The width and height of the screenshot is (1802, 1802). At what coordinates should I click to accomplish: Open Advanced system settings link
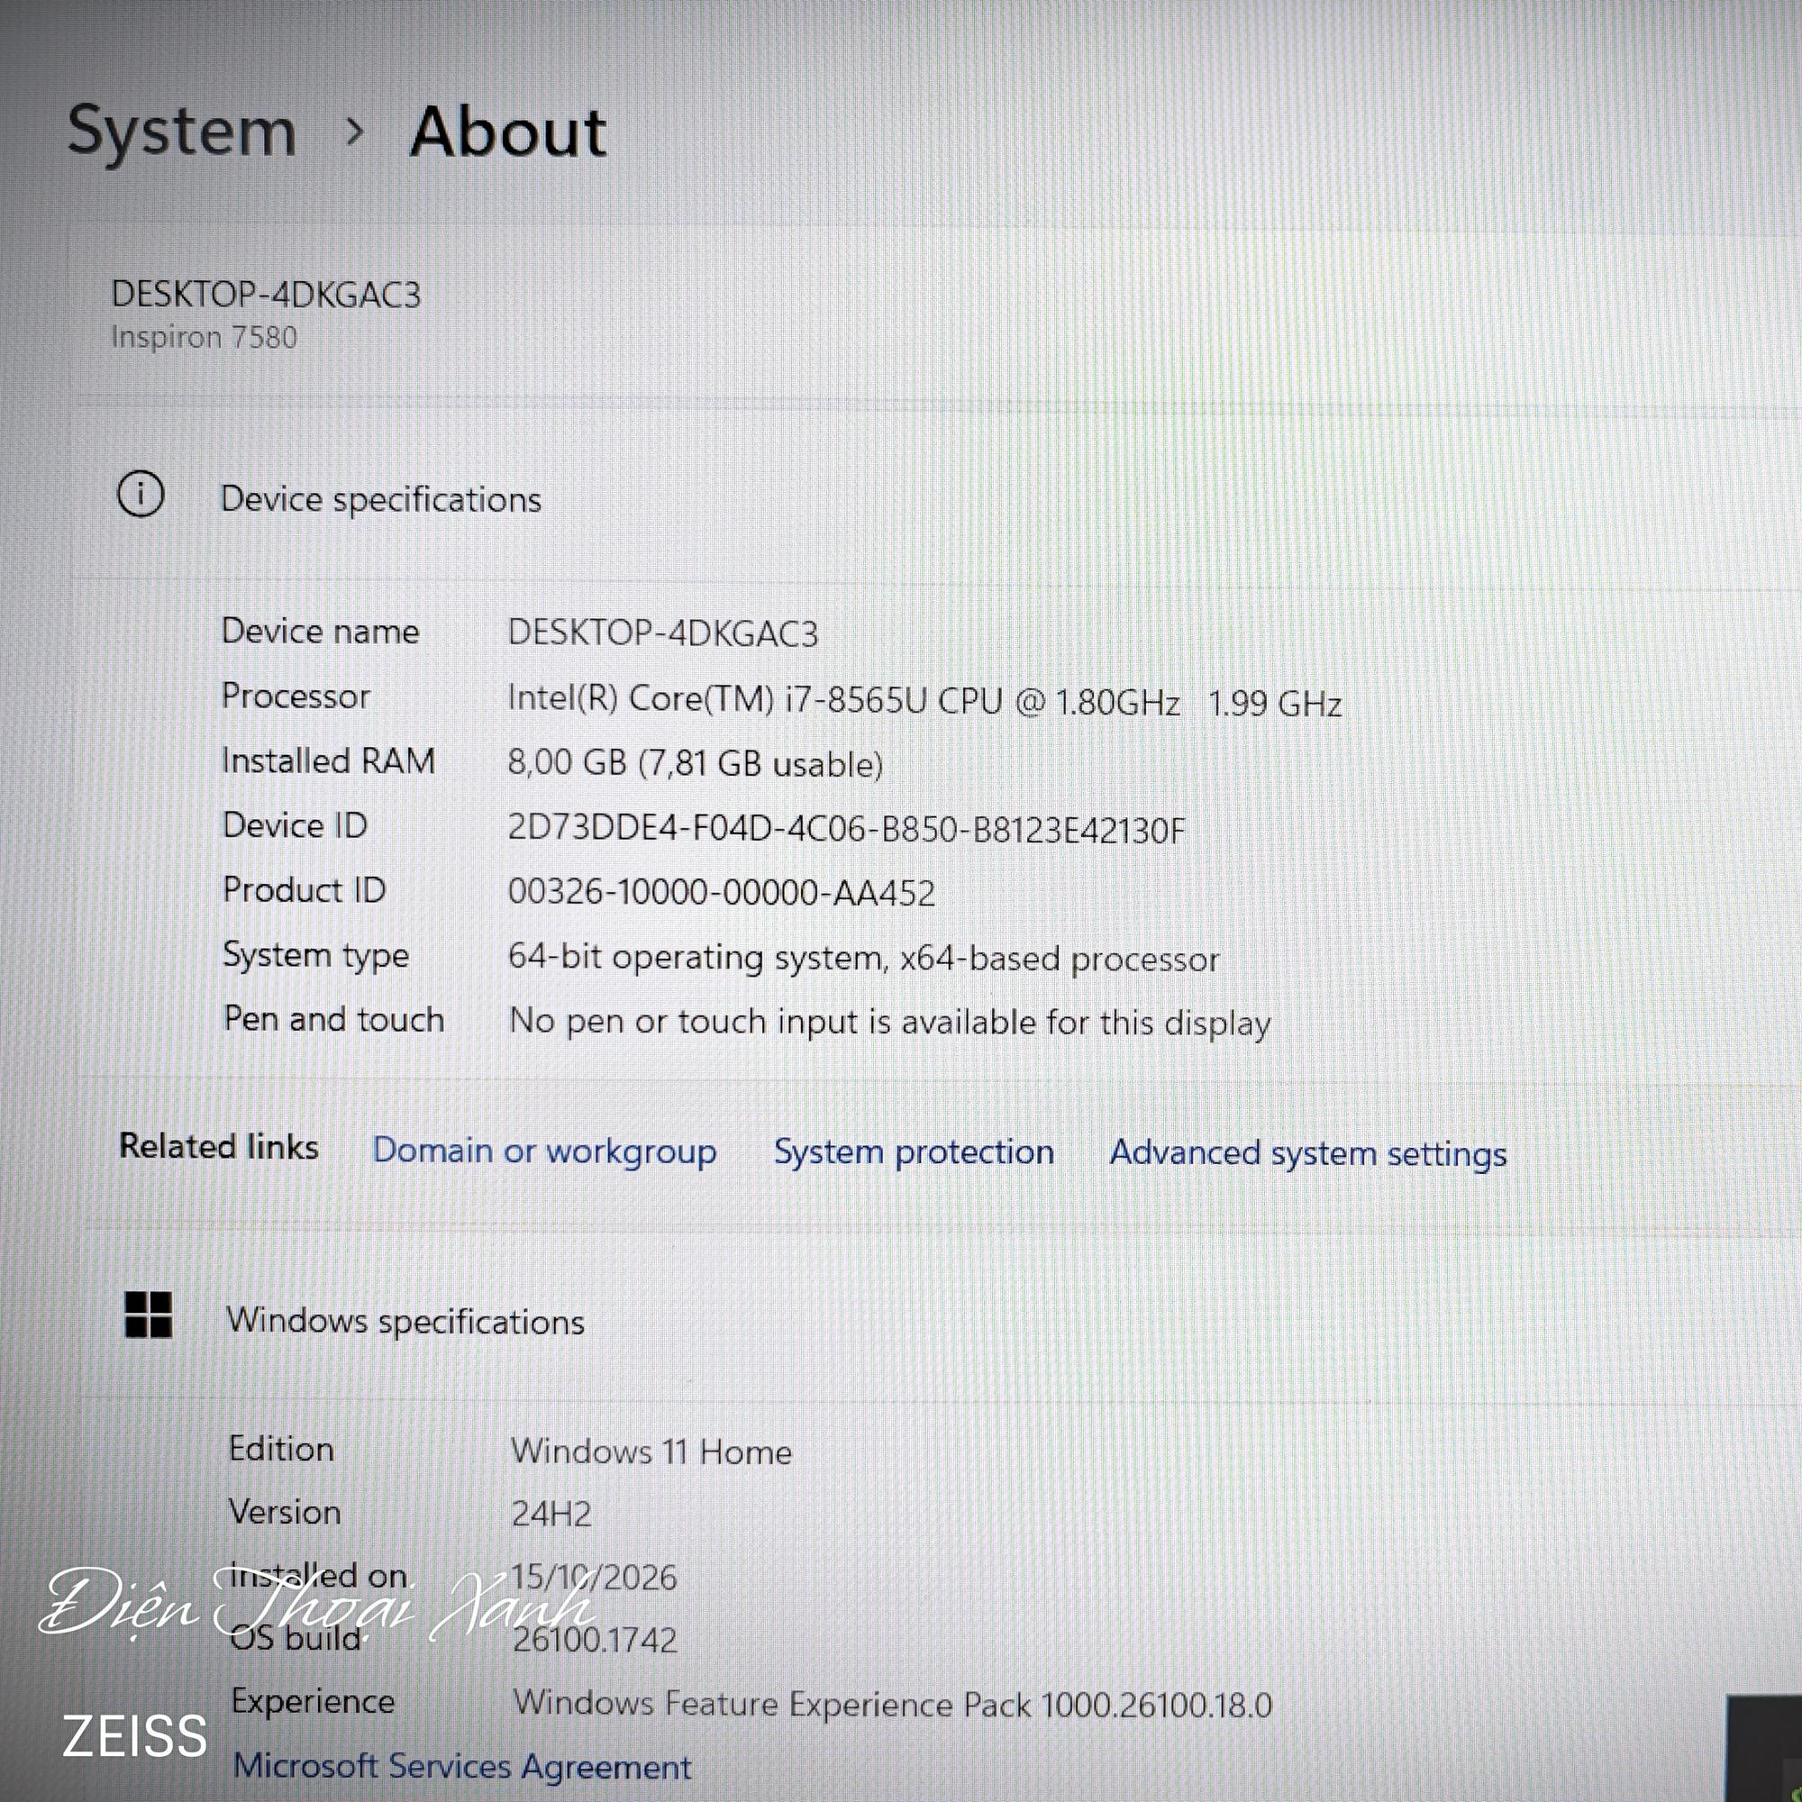[x=1307, y=1154]
